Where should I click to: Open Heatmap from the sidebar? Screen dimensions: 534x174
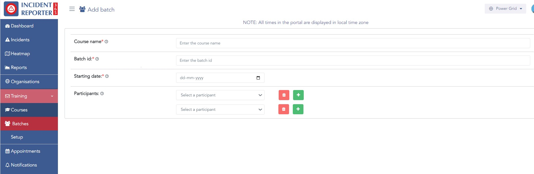pyautogui.click(x=20, y=54)
